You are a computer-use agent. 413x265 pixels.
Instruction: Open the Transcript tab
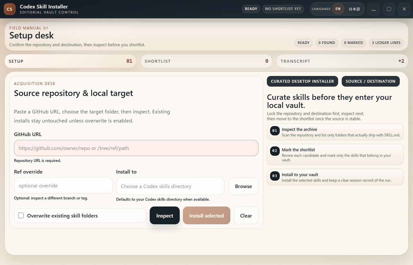[342, 61]
